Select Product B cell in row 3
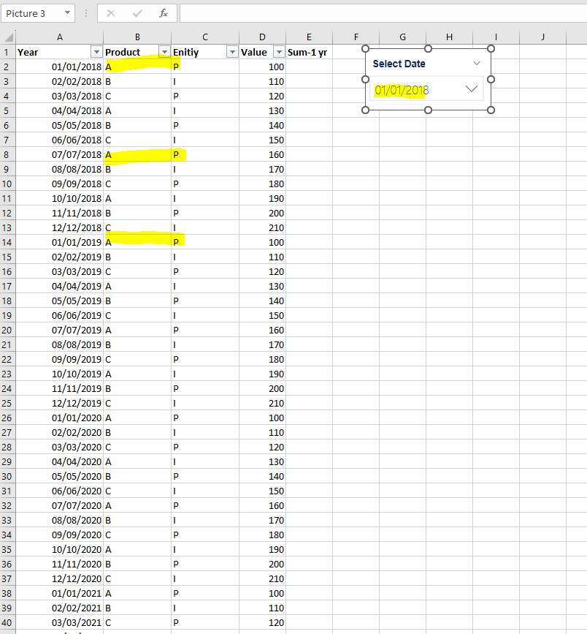Screen dimensions: 587x634 (x=137, y=81)
